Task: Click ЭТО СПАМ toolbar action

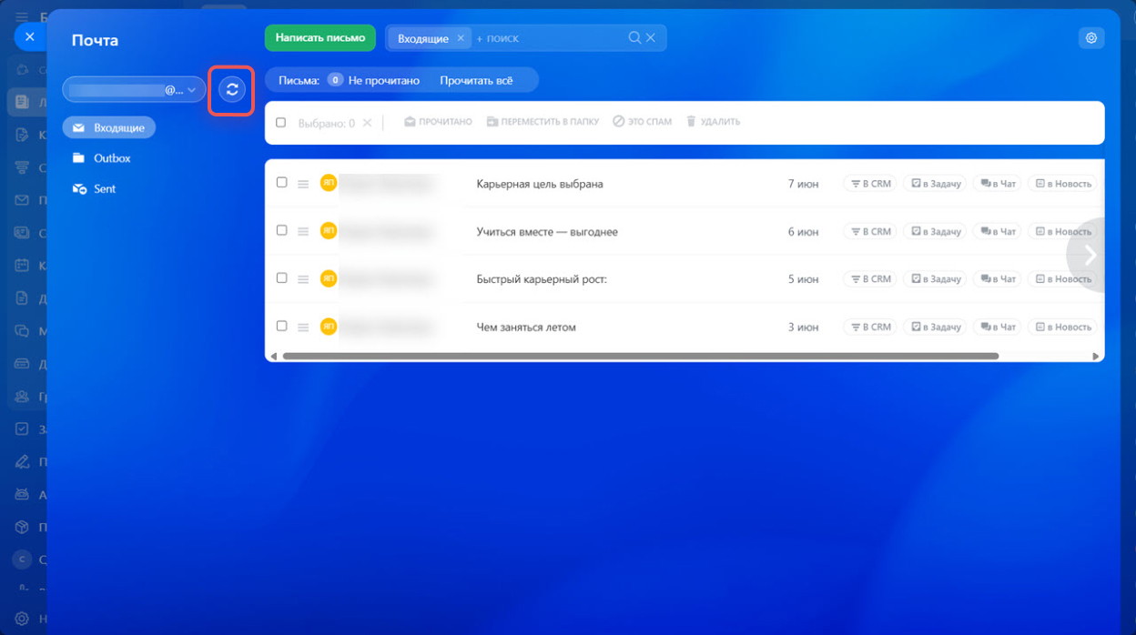Action: coord(642,122)
